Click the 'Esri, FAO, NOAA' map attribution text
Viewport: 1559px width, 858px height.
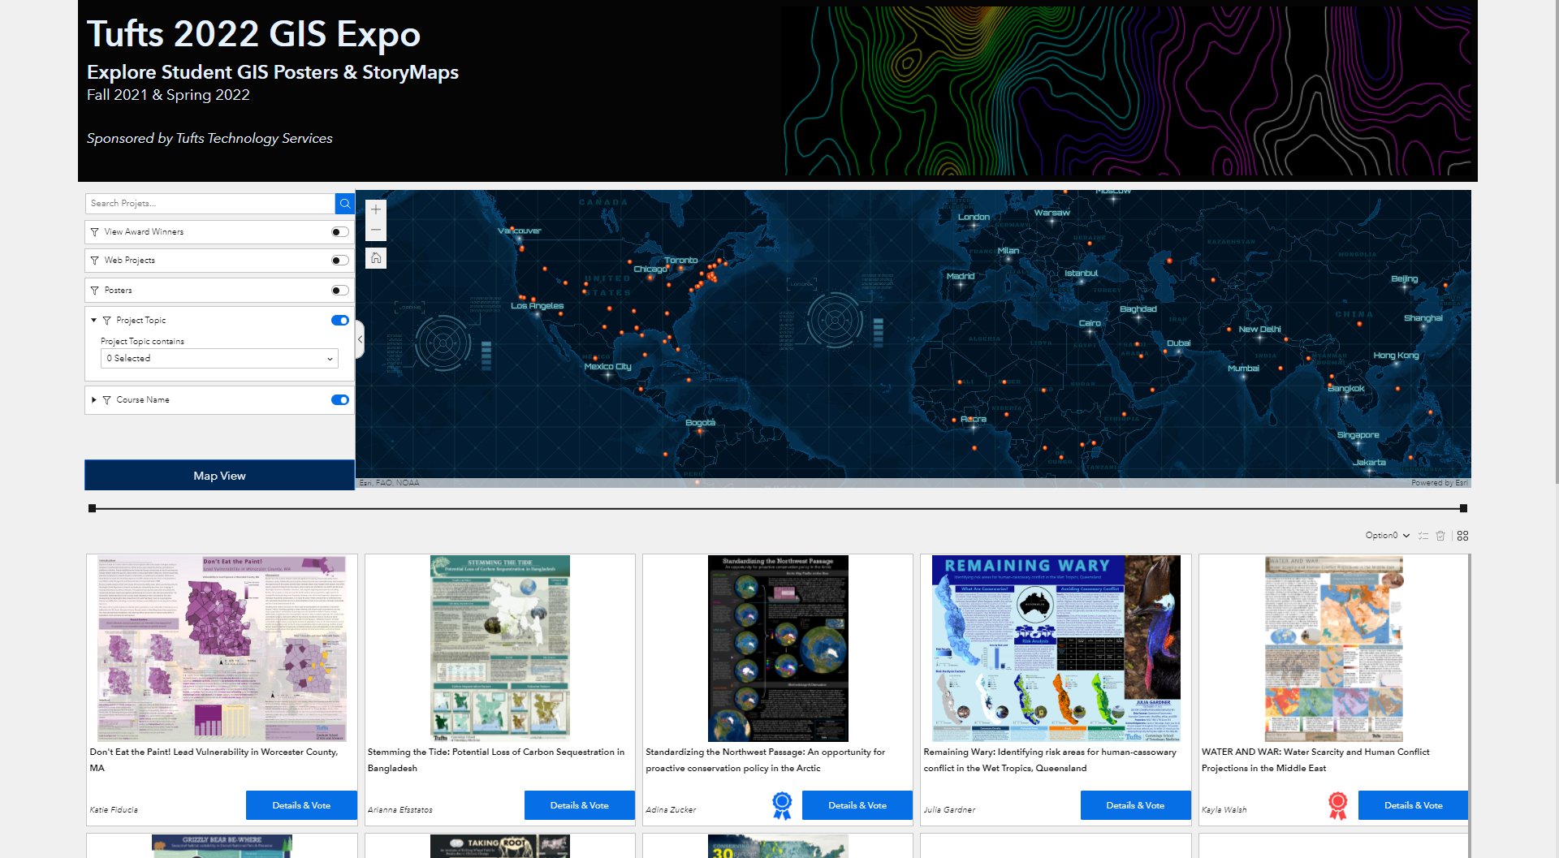[390, 483]
